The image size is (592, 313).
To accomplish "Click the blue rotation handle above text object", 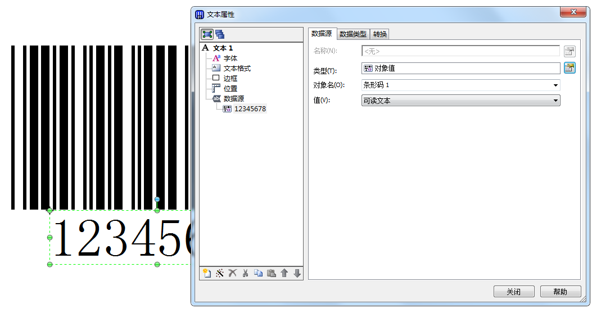I will (157, 199).
